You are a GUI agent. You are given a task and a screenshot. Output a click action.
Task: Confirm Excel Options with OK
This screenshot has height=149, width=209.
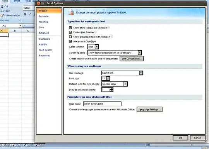(180, 138)
